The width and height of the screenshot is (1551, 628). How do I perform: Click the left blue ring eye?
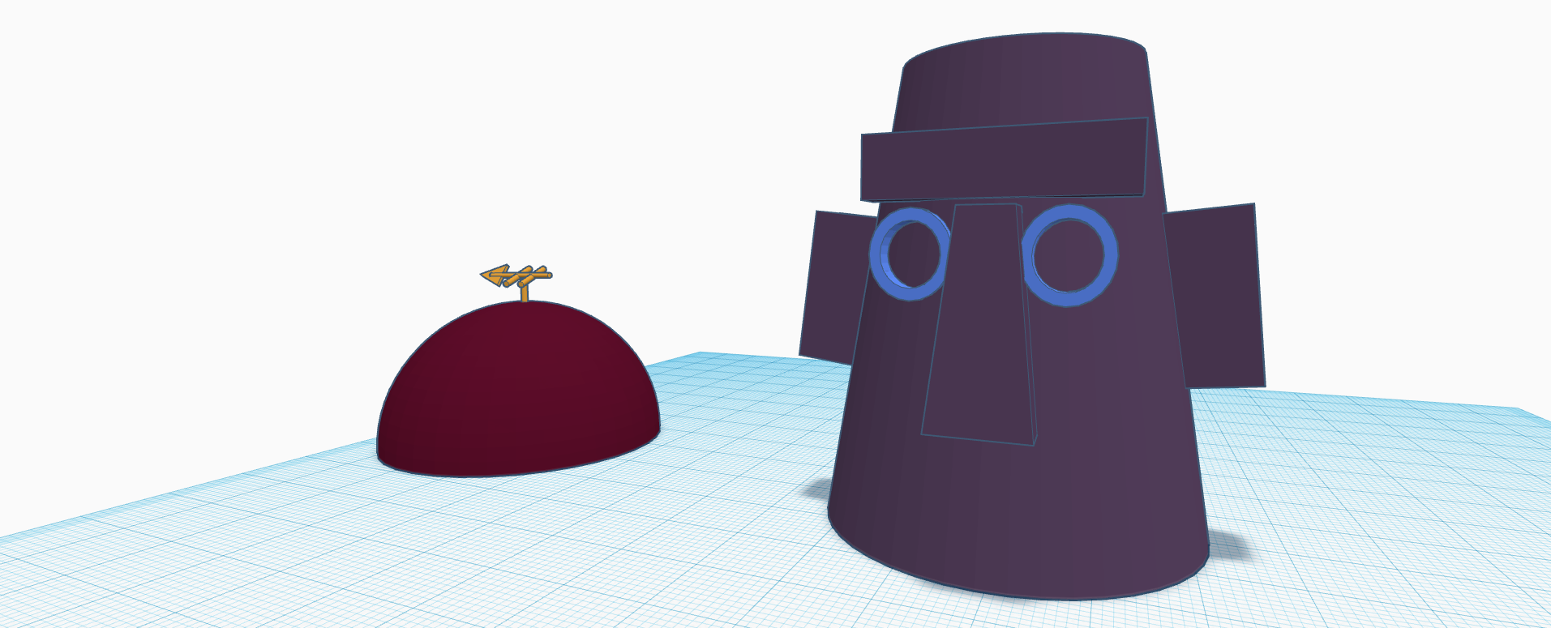[909, 254]
